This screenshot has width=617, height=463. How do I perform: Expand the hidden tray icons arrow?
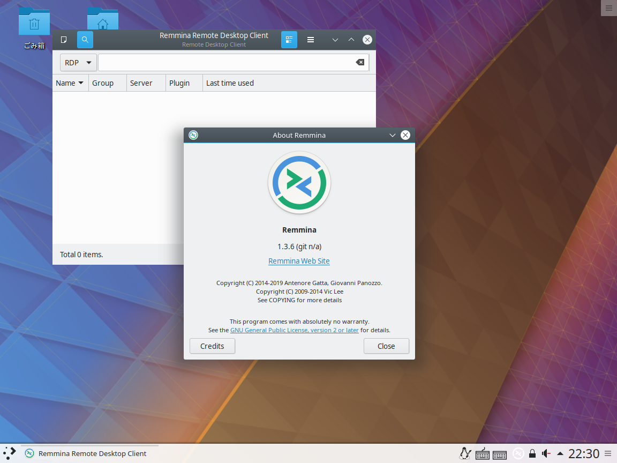tap(560, 453)
